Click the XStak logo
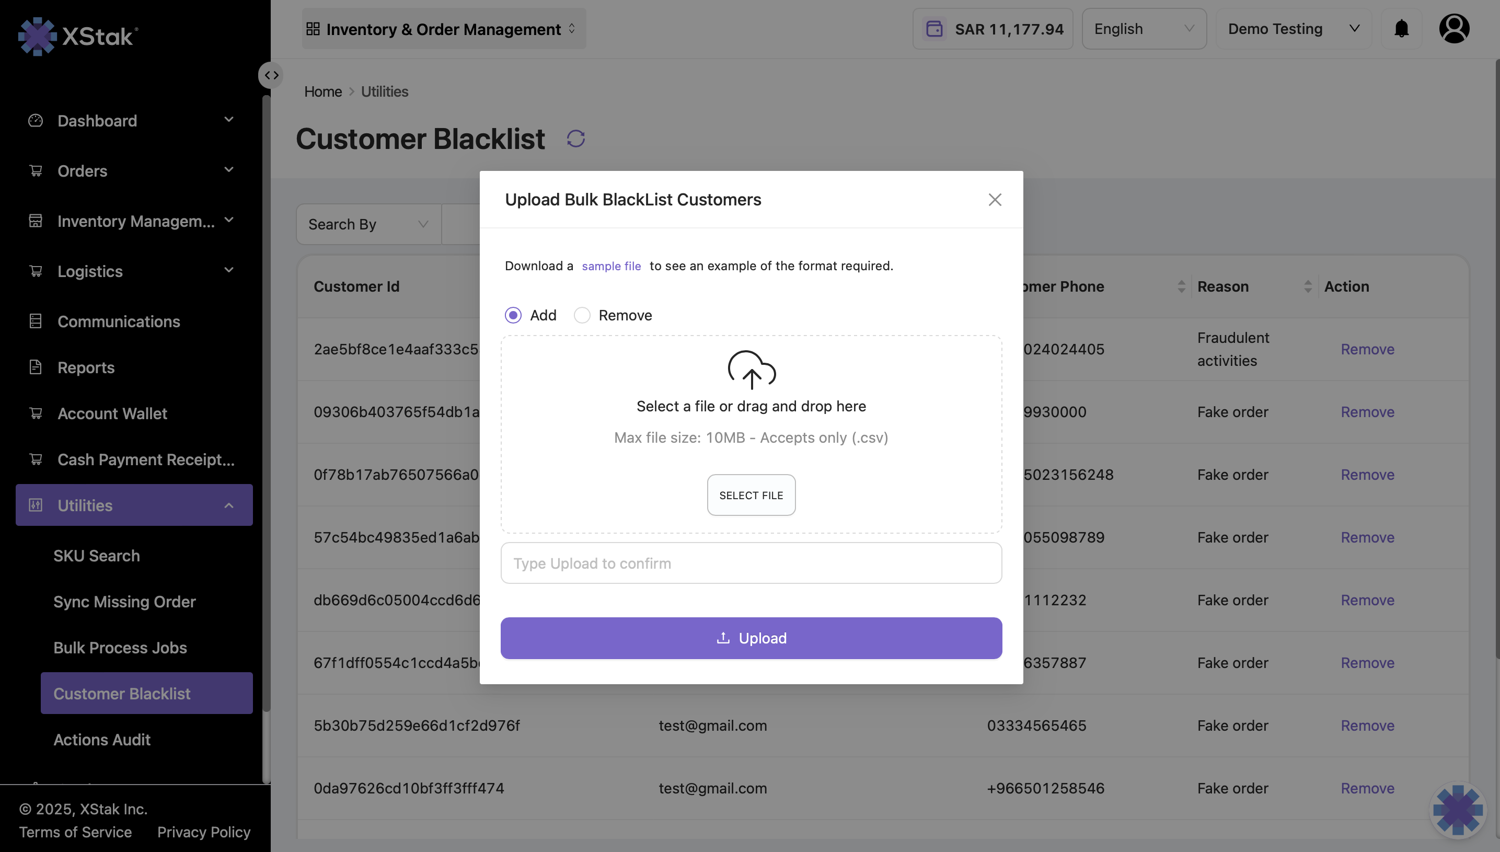This screenshot has width=1500, height=852. point(78,36)
